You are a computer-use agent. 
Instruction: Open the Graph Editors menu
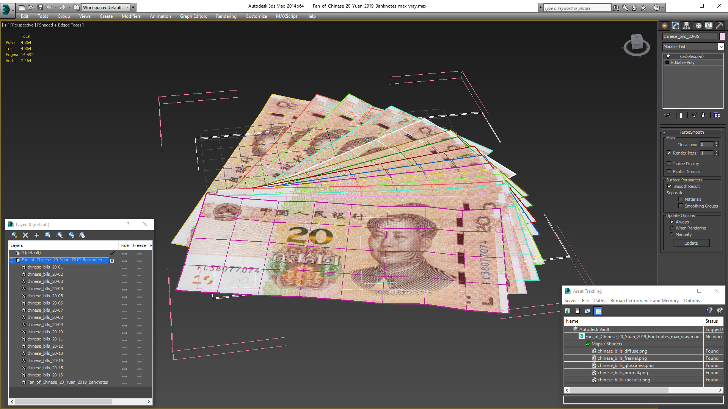click(x=193, y=16)
